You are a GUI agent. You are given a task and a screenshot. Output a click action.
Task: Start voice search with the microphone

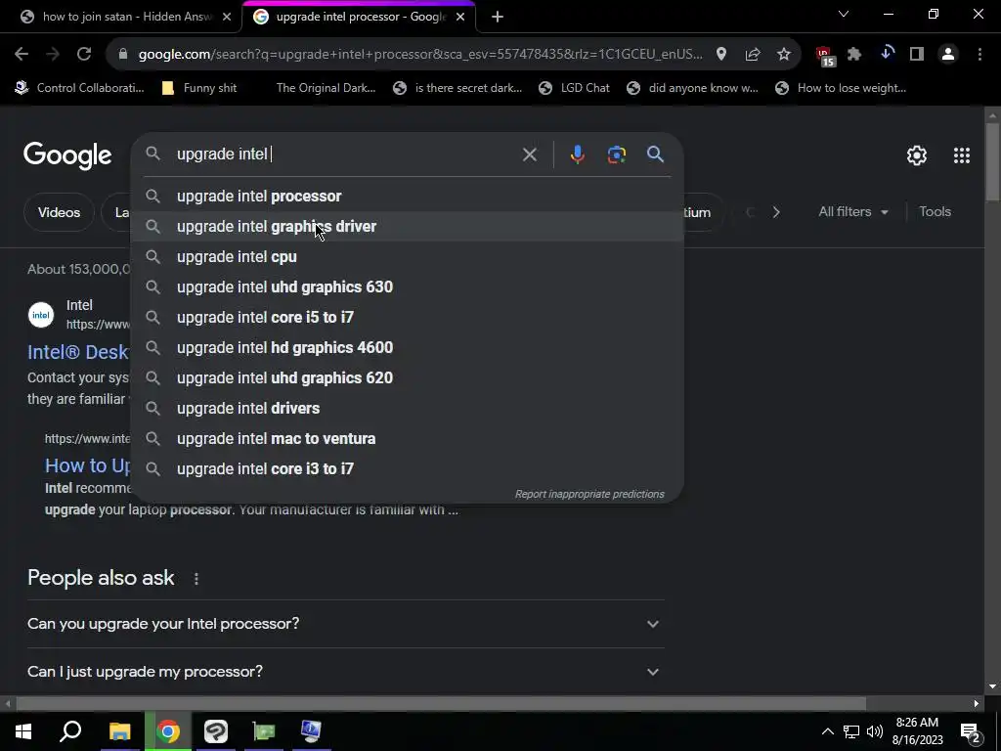pyautogui.click(x=577, y=155)
